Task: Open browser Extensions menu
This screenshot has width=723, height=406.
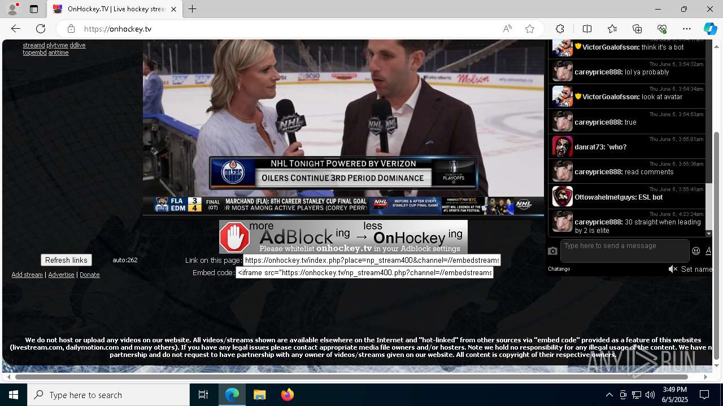Action: [560, 29]
